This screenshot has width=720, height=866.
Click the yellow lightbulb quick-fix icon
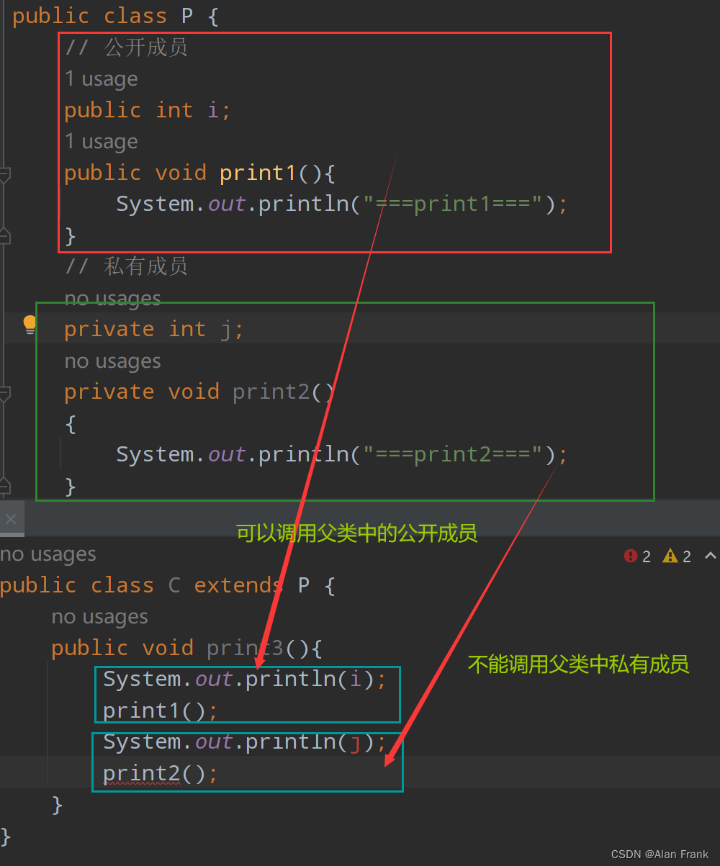[30, 325]
